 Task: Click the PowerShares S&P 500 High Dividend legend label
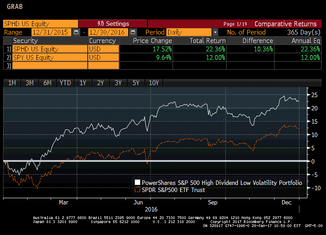click(x=222, y=183)
